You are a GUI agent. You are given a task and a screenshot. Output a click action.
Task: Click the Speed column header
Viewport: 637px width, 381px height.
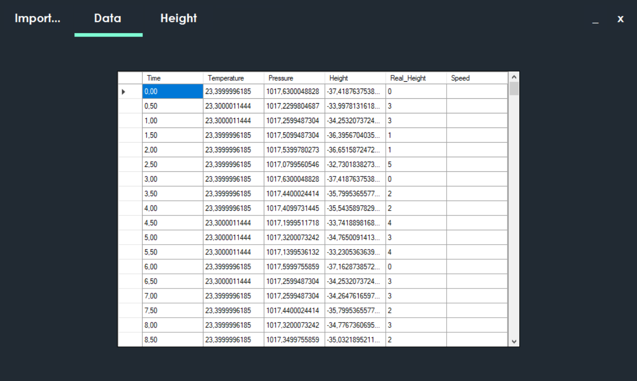coord(476,78)
